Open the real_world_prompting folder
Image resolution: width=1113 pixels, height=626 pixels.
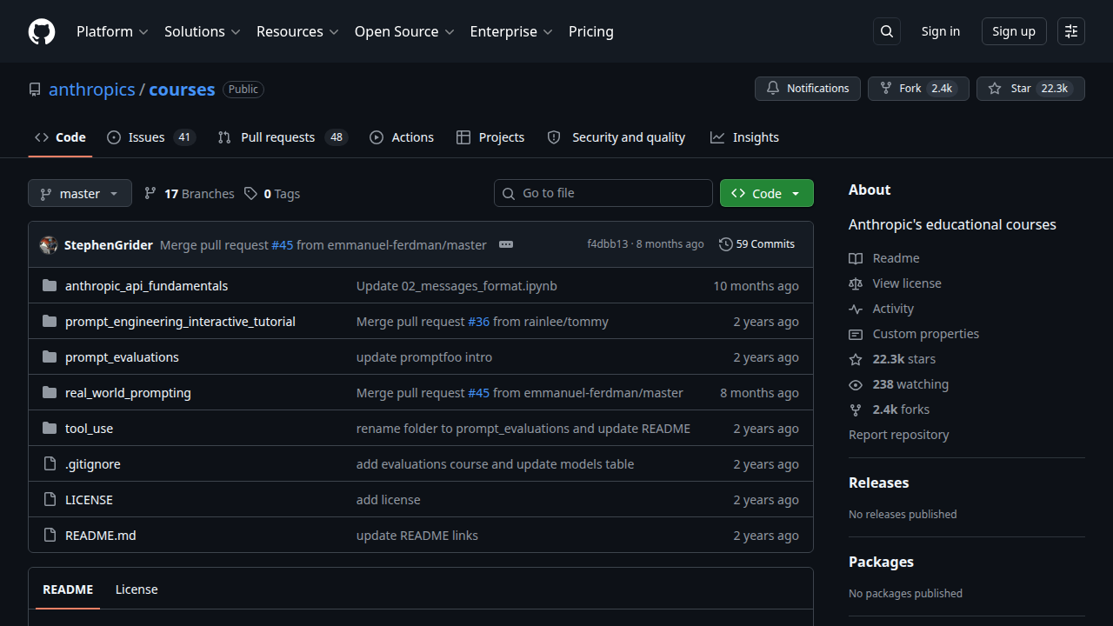(x=128, y=393)
